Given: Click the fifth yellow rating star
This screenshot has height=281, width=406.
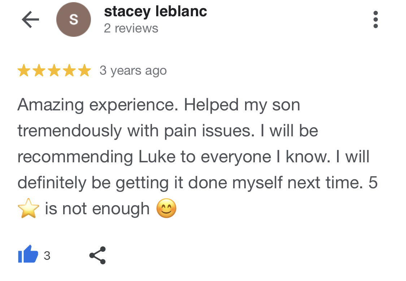Looking at the screenshot, I should pos(85,70).
